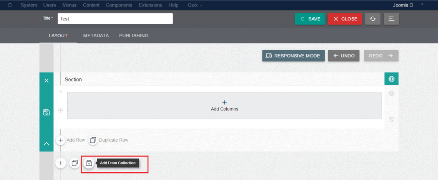Open the Quix dropdown menu
The image size is (438, 180).
(x=195, y=5)
